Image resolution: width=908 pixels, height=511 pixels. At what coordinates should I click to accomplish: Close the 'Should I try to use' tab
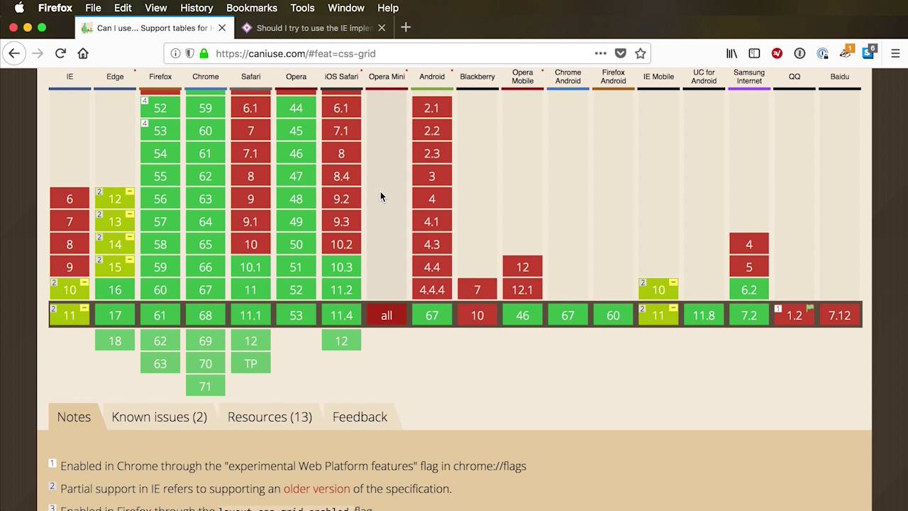point(382,28)
